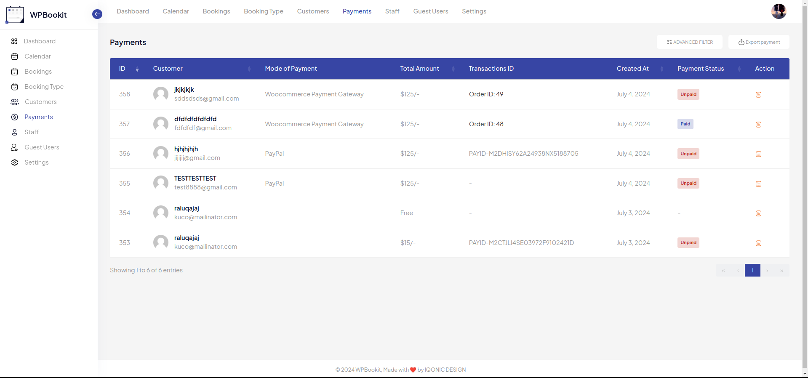Click the Free amount in row 354
Screen dimensions: 808x378
click(x=406, y=213)
